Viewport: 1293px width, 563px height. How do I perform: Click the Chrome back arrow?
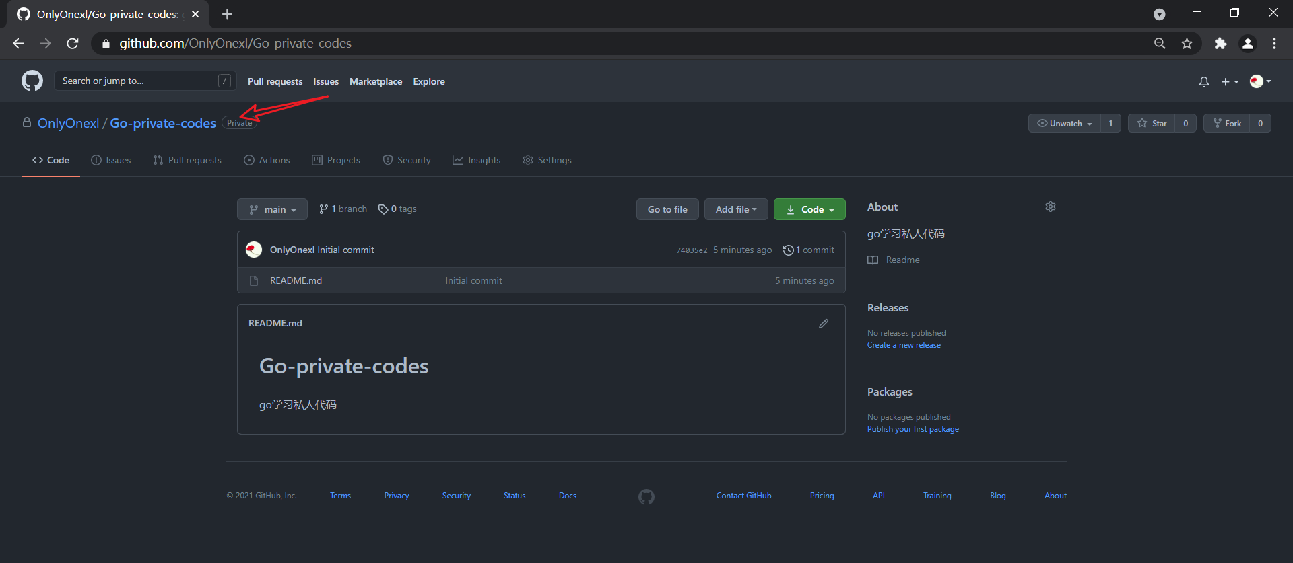coord(18,43)
